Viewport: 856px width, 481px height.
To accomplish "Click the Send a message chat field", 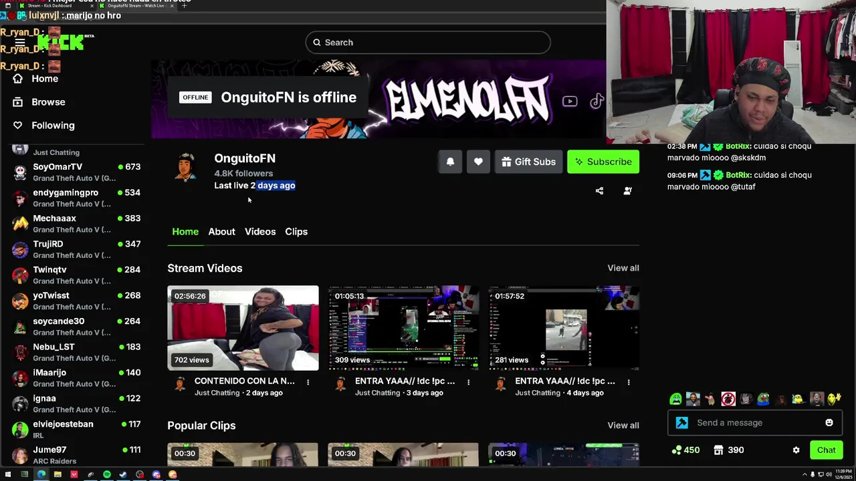I will 754,423.
